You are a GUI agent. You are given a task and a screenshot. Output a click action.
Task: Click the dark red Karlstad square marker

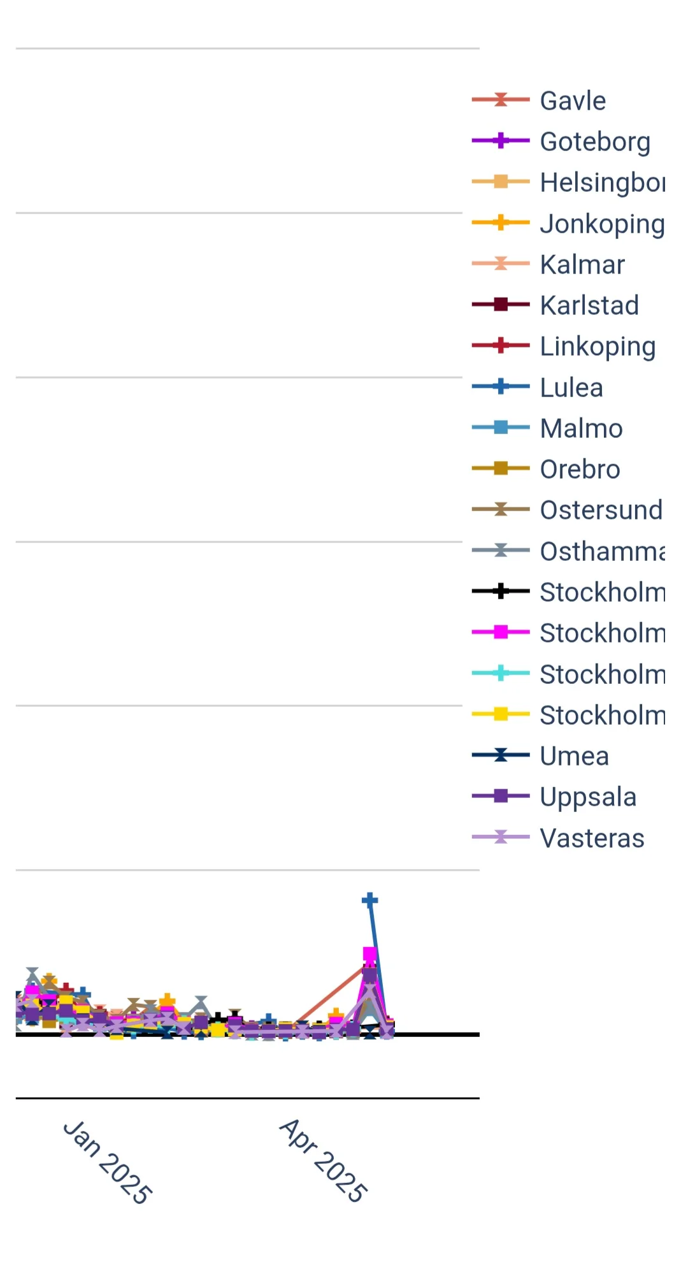(501, 304)
